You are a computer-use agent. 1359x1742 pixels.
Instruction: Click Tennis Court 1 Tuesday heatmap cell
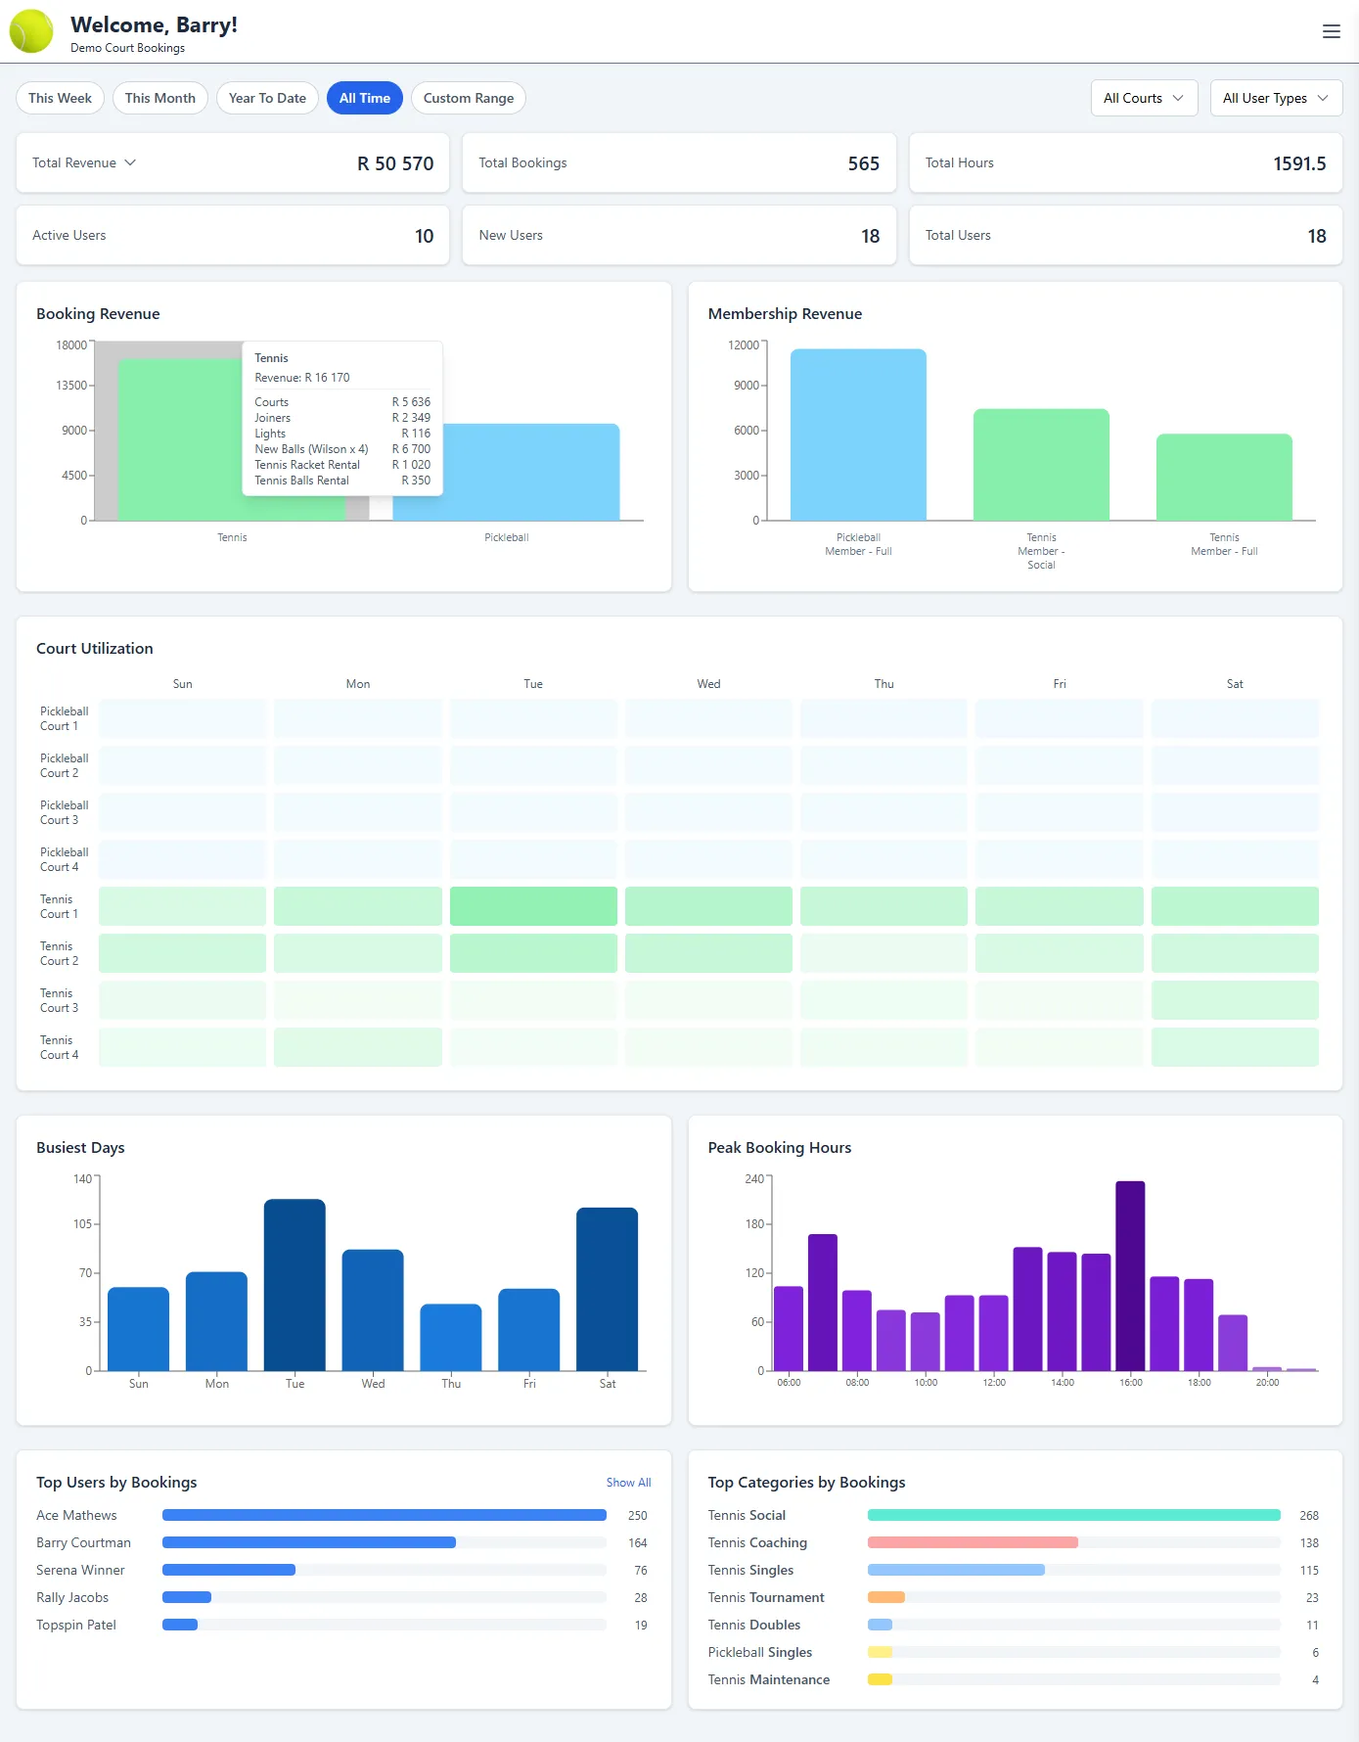533,906
